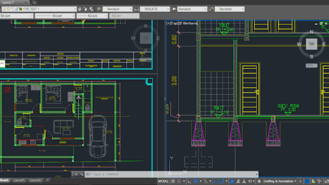Click the new drawing plus tab
This screenshot has width=329, height=185.
(x=34, y=2)
